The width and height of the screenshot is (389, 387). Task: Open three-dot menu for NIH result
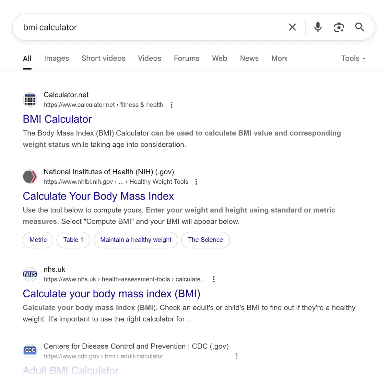coord(196,182)
